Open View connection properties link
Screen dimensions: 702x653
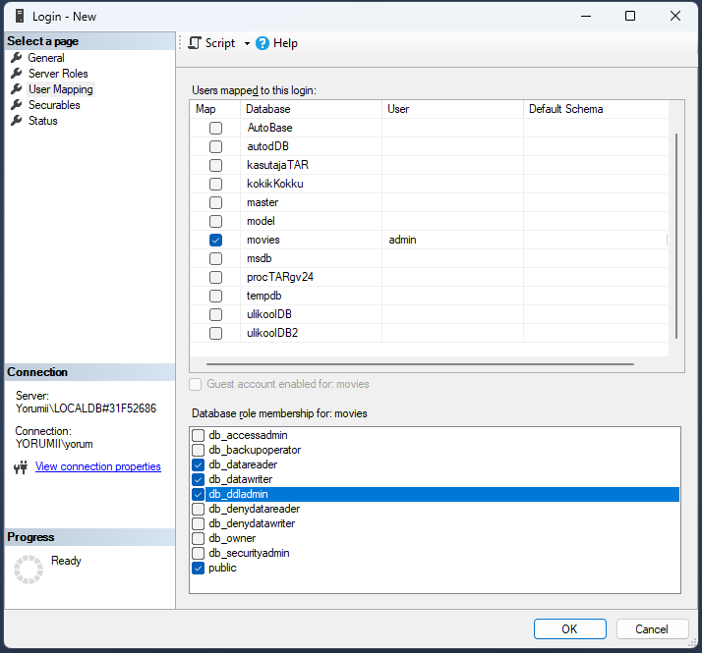pos(98,466)
